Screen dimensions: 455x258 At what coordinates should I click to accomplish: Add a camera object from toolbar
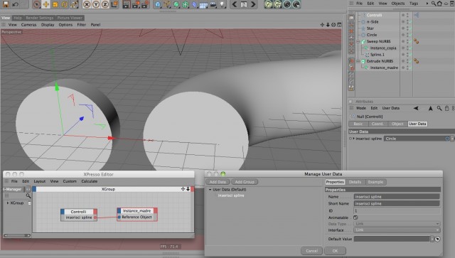213,4
